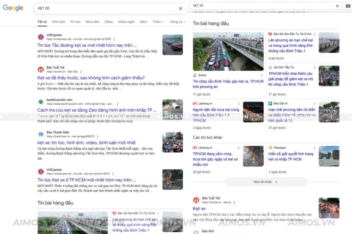The height and width of the screenshot is (234, 352).
Task: Switch to the Video ngắn tab
Action: click(x=126, y=22)
